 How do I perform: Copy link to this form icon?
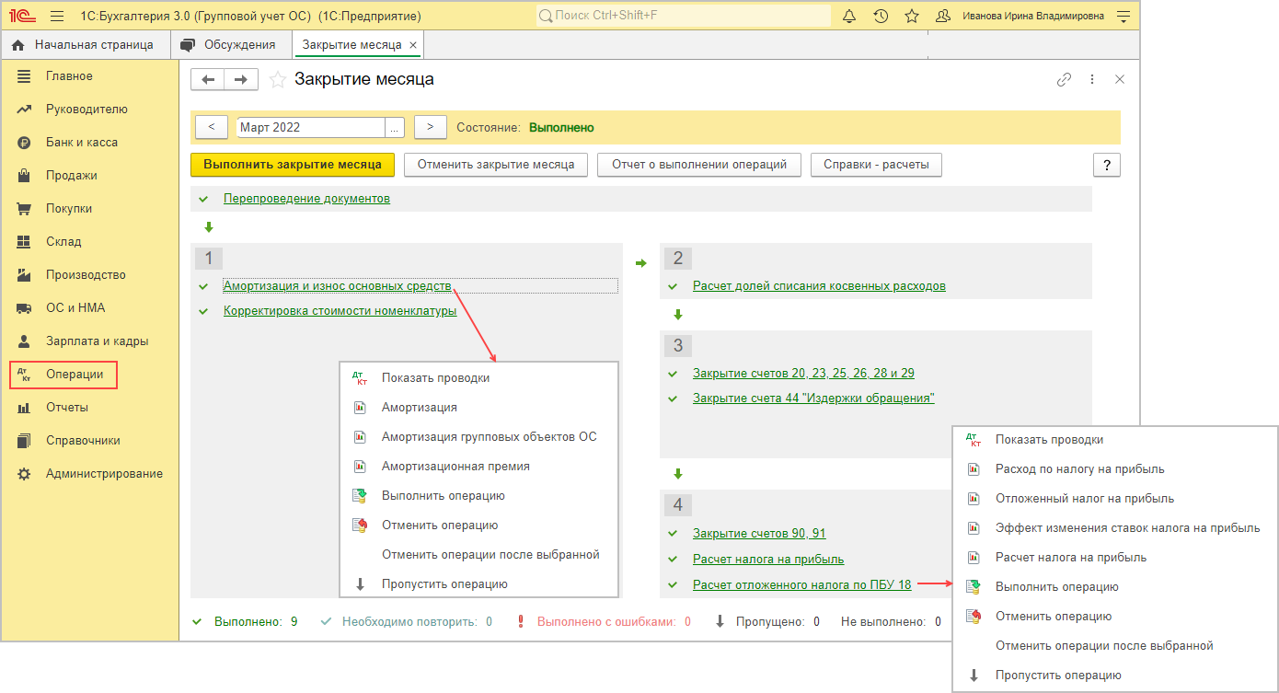pos(1064,80)
